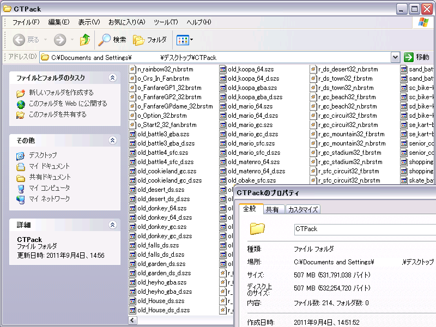This screenshot has height=327, width=436.
Task: Open the Forward button history dropdown arrow
Action: click(72, 40)
